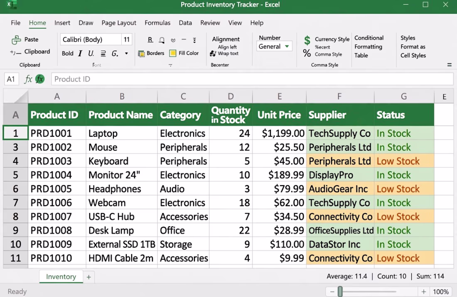
Task: Click the Format as button
Action: click(x=413, y=47)
